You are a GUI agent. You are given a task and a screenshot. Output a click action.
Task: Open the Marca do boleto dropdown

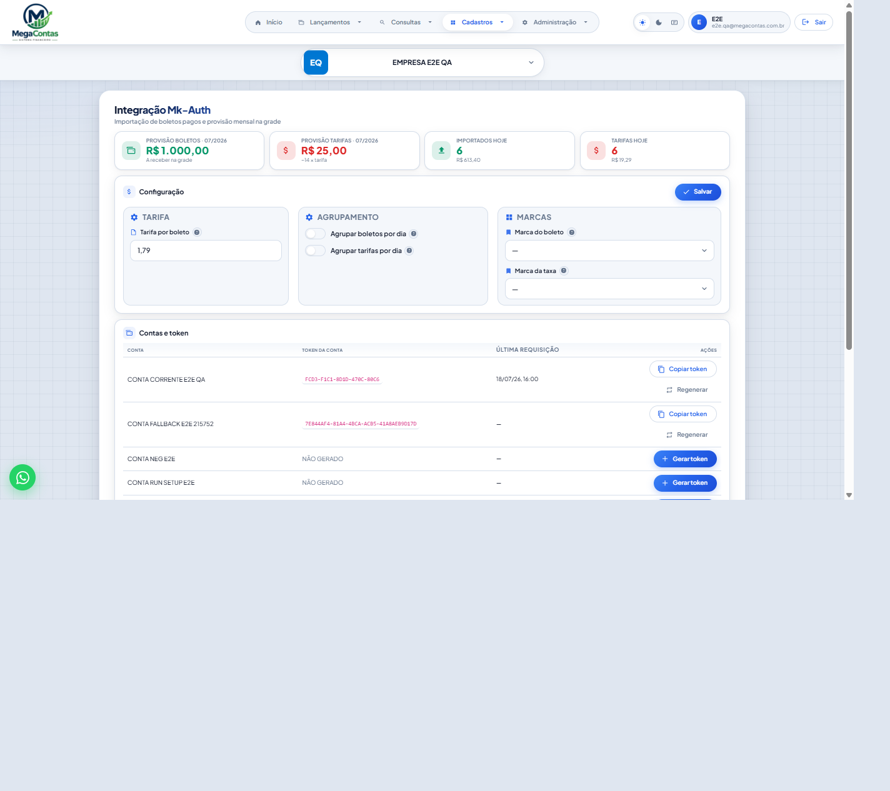click(609, 251)
